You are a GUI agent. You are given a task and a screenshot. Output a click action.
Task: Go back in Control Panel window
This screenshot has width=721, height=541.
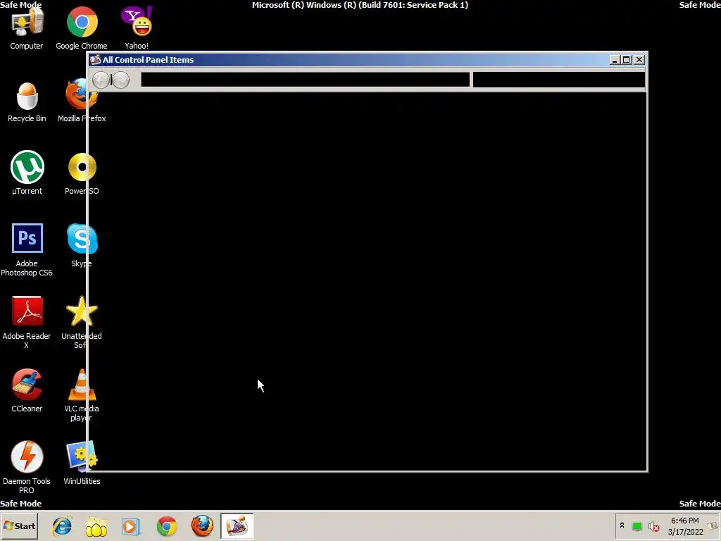tap(101, 80)
